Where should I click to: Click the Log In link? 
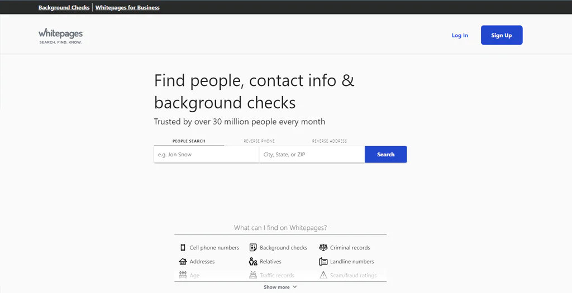tap(460, 35)
